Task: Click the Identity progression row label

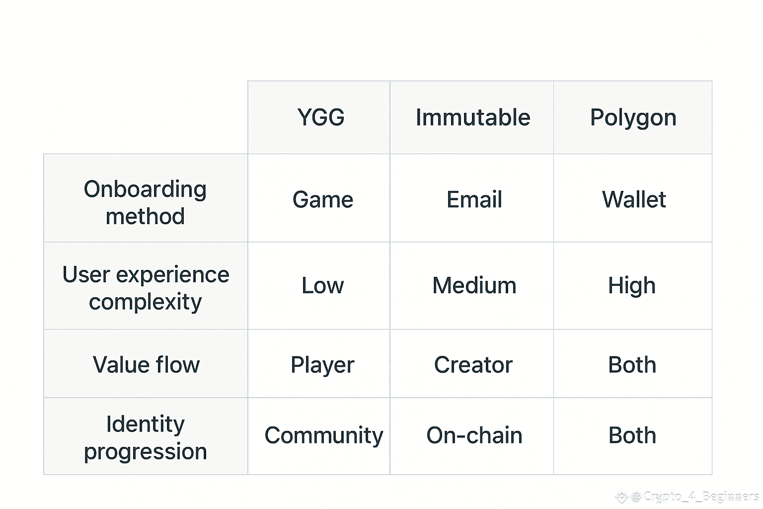Action: (145, 437)
